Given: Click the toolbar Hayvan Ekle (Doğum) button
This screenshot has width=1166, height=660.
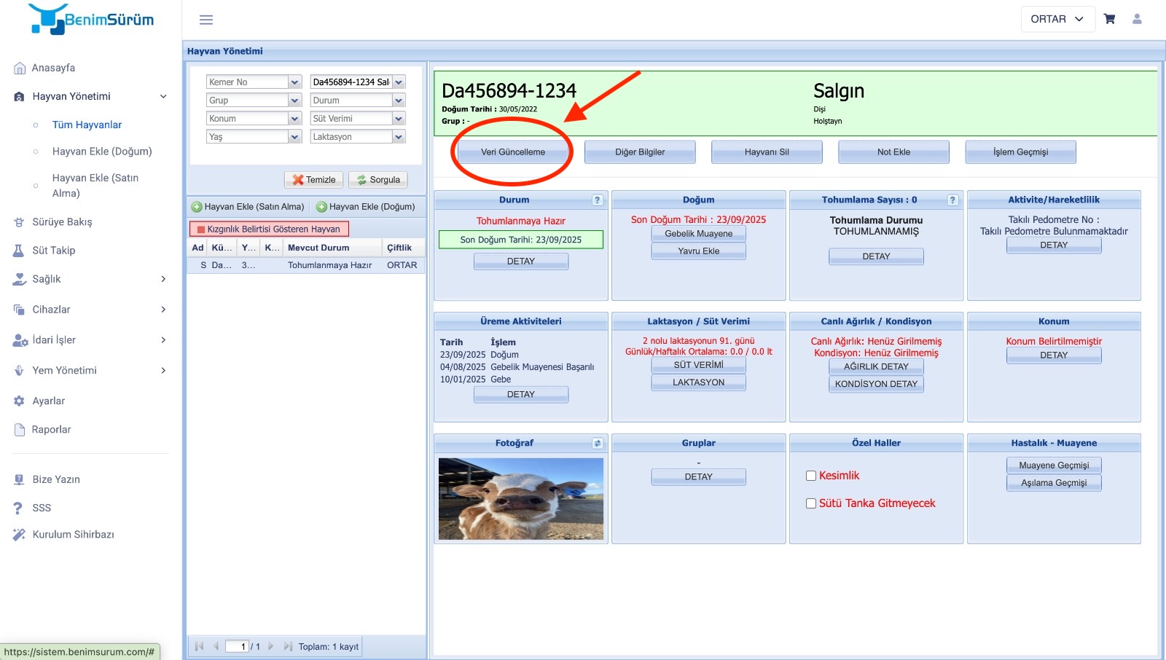Looking at the screenshot, I should (x=366, y=207).
